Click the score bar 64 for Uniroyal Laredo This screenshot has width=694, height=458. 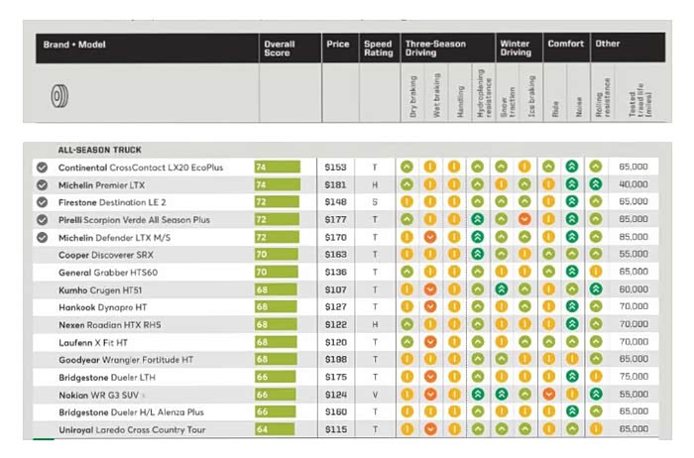tap(275, 429)
